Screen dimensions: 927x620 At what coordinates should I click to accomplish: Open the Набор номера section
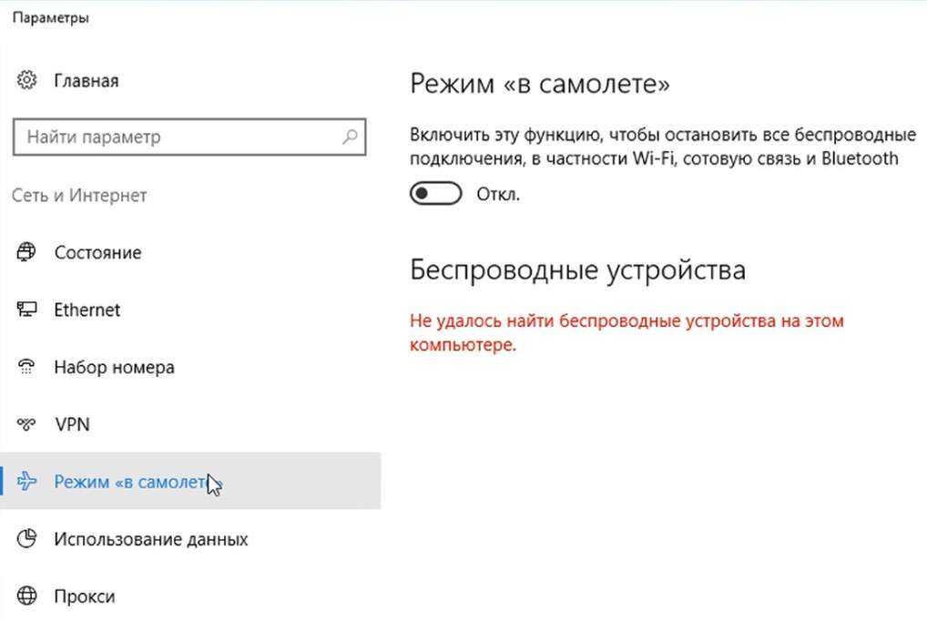coord(114,367)
